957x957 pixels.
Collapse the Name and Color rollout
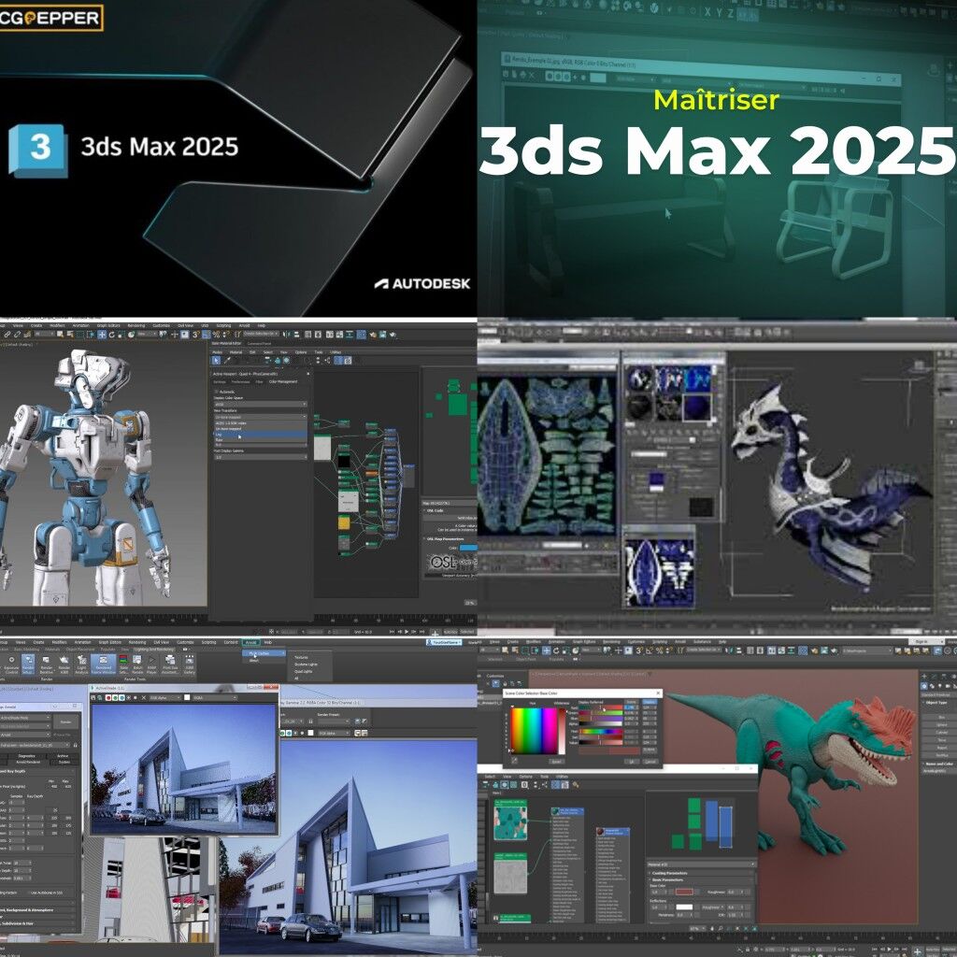point(939,764)
